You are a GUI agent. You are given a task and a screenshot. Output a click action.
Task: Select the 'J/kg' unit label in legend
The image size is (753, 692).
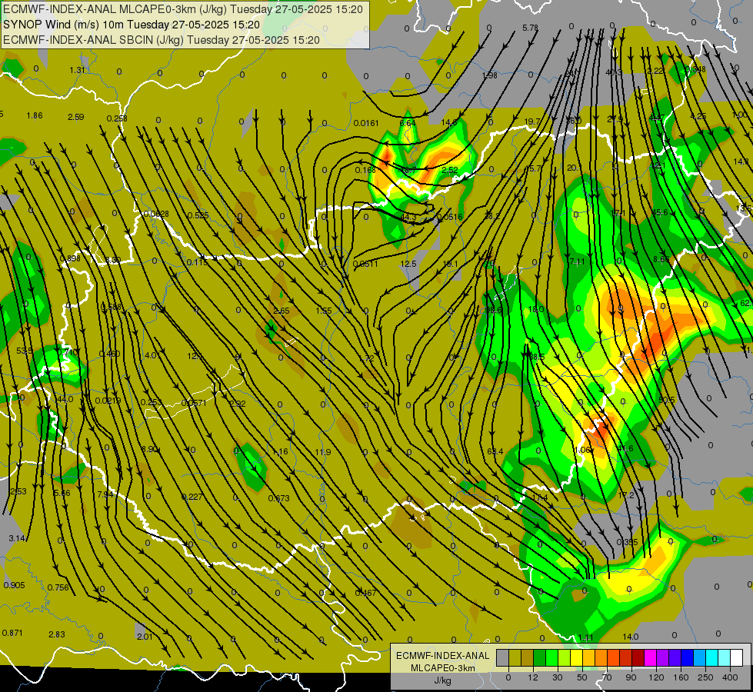[x=442, y=680]
